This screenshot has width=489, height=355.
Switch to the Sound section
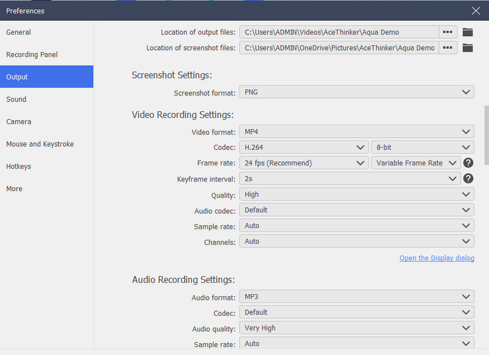point(16,99)
